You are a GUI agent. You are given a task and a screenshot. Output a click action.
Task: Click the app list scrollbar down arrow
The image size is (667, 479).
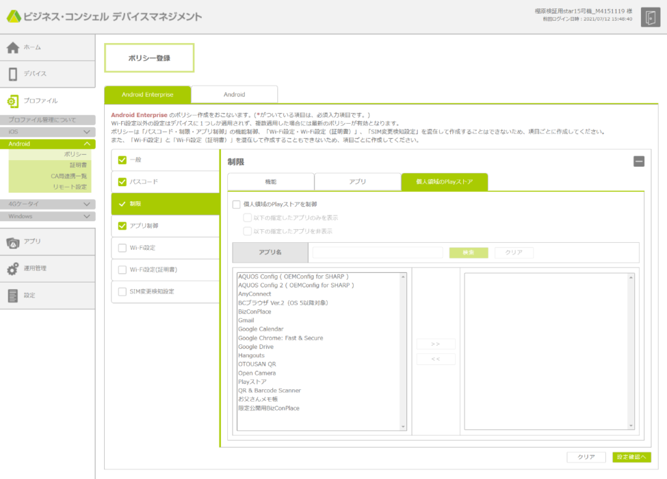click(404, 426)
